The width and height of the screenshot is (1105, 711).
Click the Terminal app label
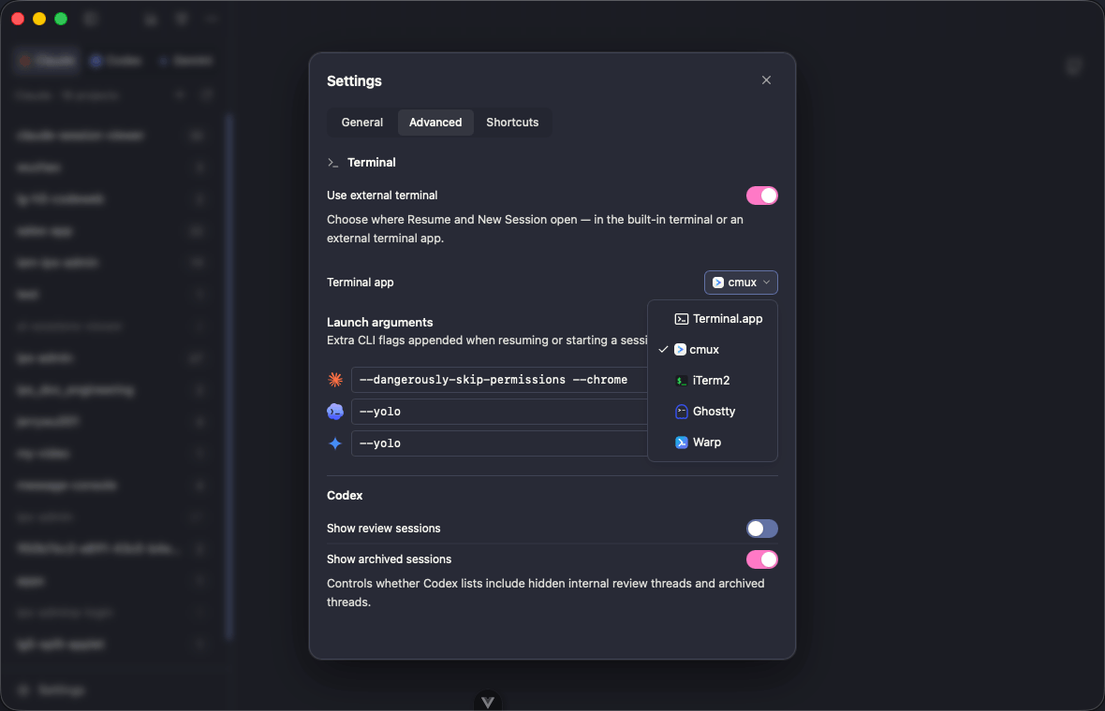tap(361, 283)
